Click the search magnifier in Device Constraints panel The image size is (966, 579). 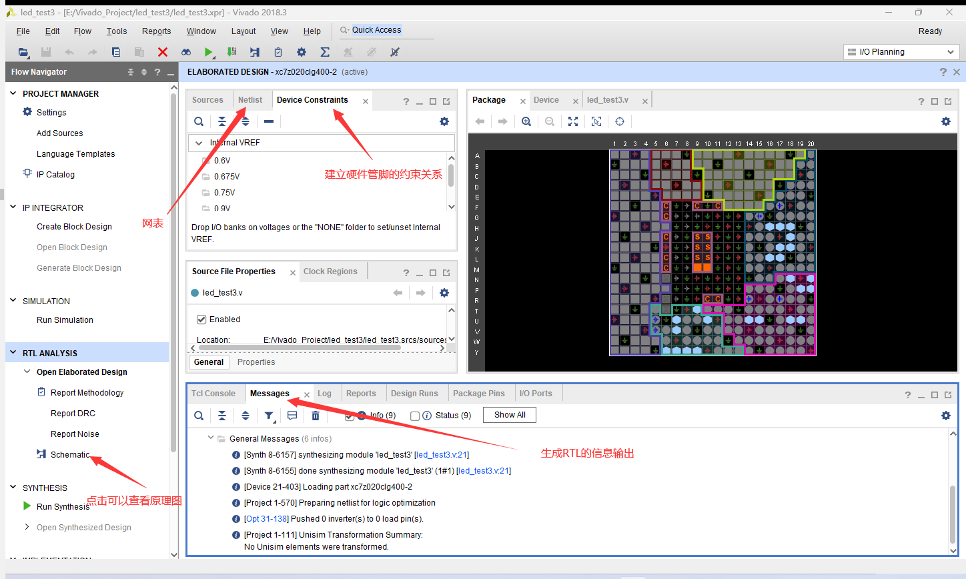pyautogui.click(x=199, y=121)
